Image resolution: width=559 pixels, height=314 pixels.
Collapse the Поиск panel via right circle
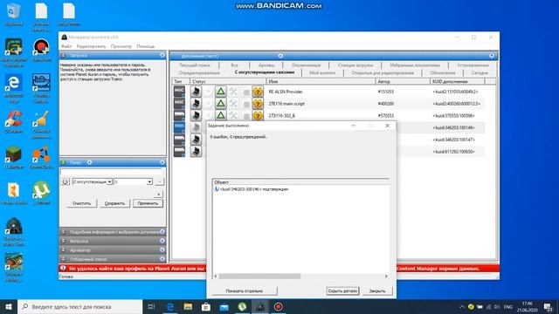pos(162,162)
